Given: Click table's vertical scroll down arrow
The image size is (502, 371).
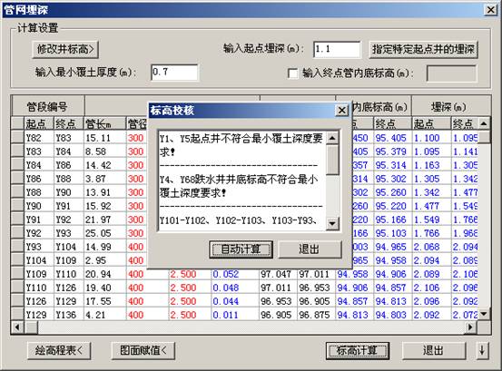Looking at the screenshot, I should (x=484, y=314).
